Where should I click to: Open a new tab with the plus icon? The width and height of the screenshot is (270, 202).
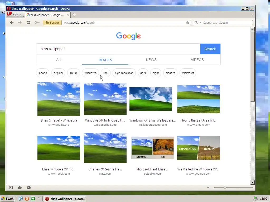74,15
